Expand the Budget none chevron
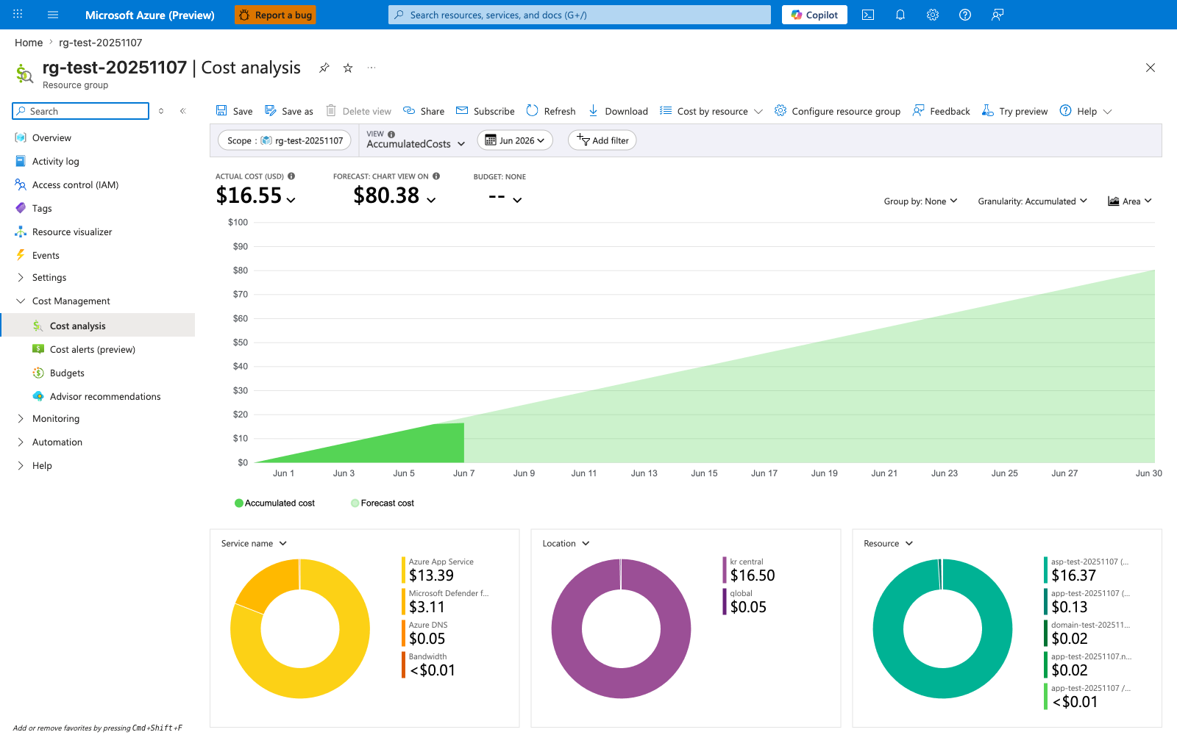1177x735 pixels. [x=517, y=200]
